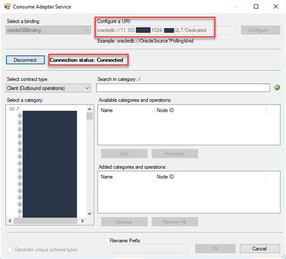Click the tree horizontal scroll right arrow
The width and height of the screenshot is (286, 259).
[x=82, y=221]
